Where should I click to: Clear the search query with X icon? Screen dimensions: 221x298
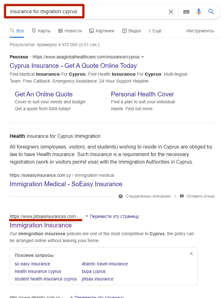(171, 12)
